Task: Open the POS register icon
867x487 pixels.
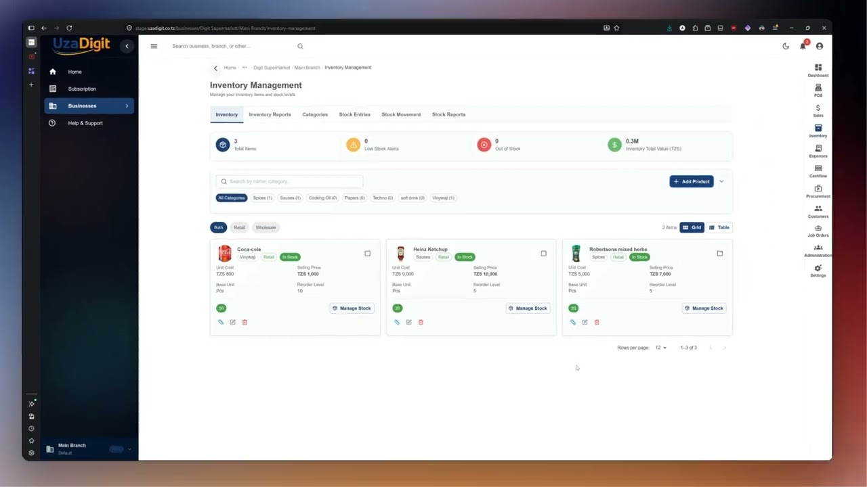Action: (818, 91)
